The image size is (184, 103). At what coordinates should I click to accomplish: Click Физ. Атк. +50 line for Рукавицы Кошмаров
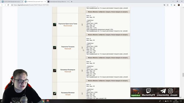pyautogui.click(x=91, y=76)
